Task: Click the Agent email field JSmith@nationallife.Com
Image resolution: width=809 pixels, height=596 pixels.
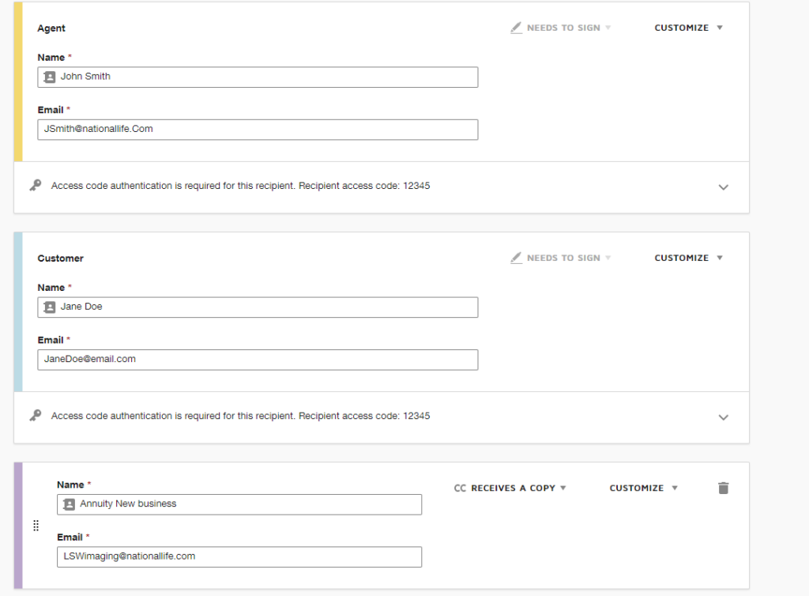Action: [x=258, y=130]
